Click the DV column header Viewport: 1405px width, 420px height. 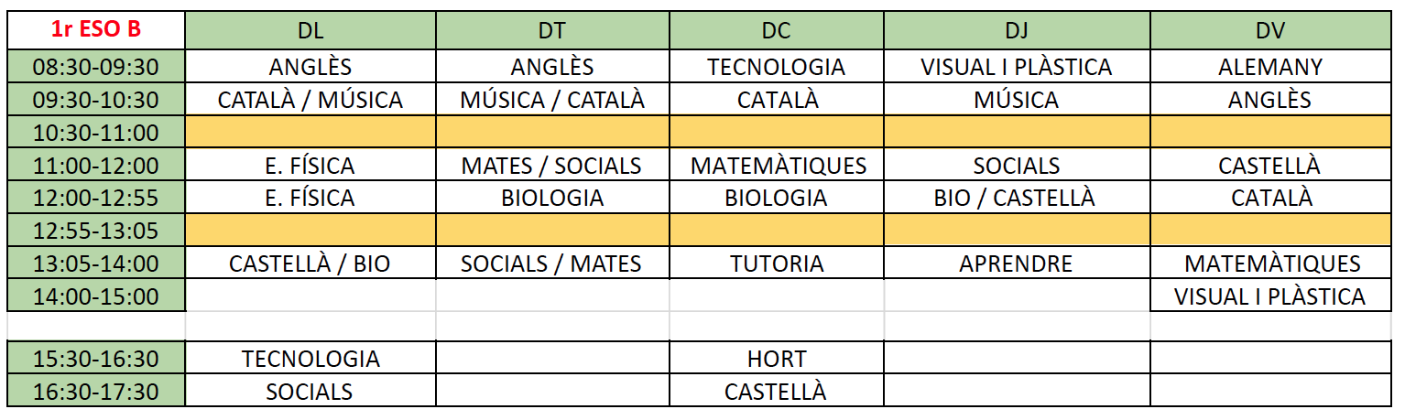coord(1270,30)
